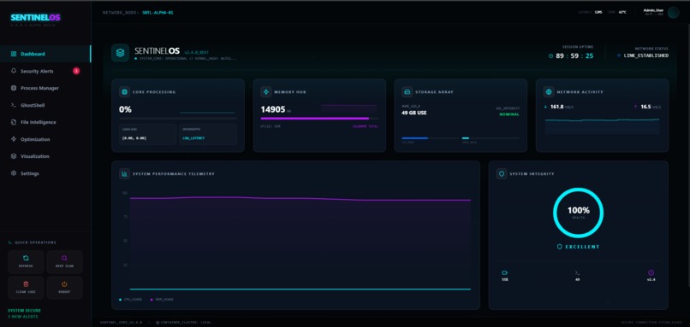Click the SNTL-ALPHA-01 network node label
The image size is (690, 327).
pyautogui.click(x=158, y=13)
